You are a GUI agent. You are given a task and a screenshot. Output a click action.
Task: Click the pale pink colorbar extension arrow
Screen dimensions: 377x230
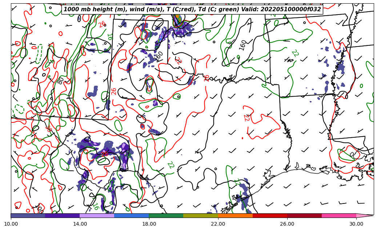(x=364, y=215)
